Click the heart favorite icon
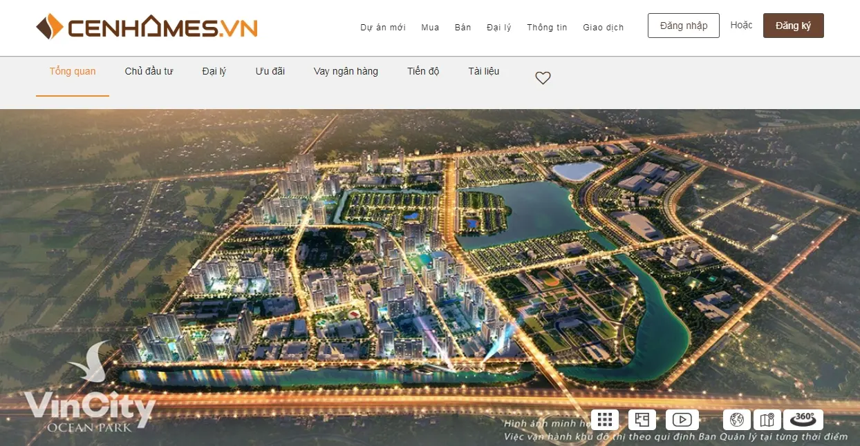This screenshot has width=860, height=446. click(x=543, y=78)
